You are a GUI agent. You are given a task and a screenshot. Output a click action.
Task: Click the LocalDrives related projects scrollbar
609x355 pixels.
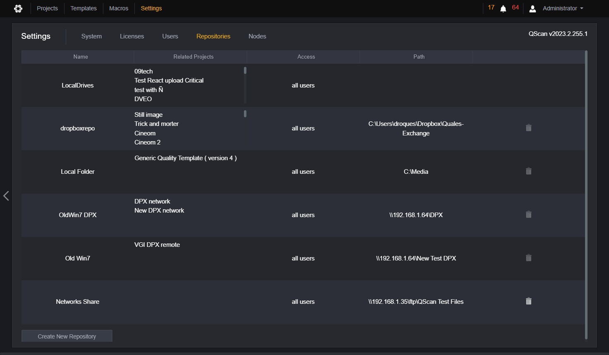click(245, 71)
